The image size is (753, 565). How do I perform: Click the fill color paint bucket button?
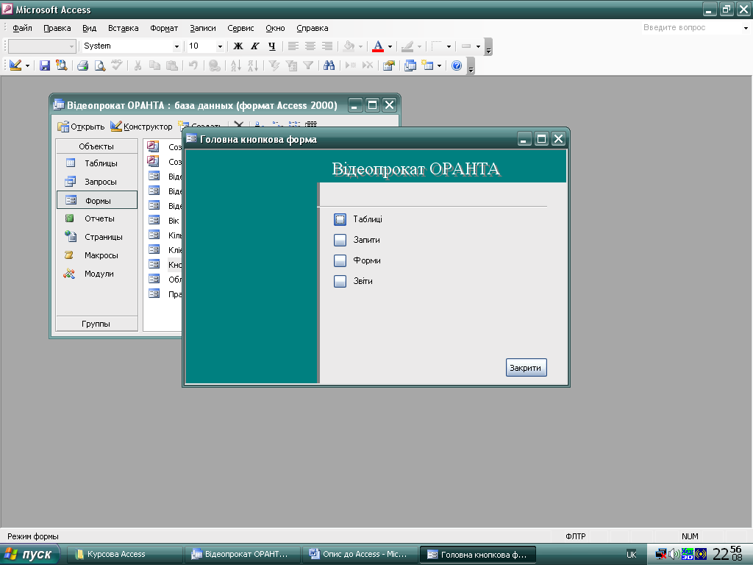(349, 46)
